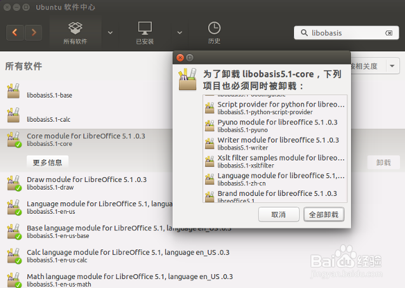Screen dimensions: 405x288
Task: Click the libobasis5.1-pyuno item icon in dialog
Action: tap(209, 126)
